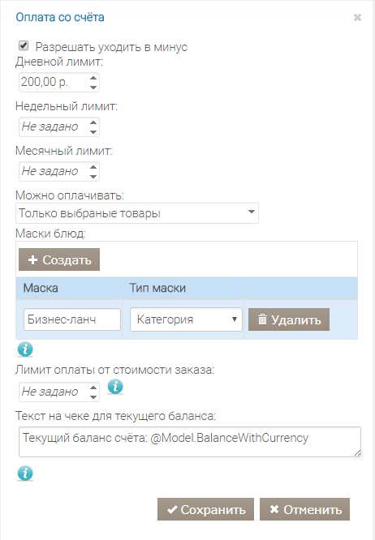Click info icon below receipt text field
Viewport: 375px width, 540px height.
(25, 473)
